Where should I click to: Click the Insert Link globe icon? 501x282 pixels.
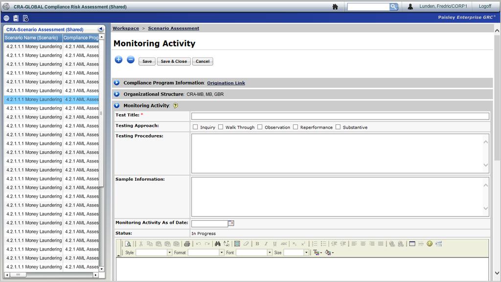392,244
